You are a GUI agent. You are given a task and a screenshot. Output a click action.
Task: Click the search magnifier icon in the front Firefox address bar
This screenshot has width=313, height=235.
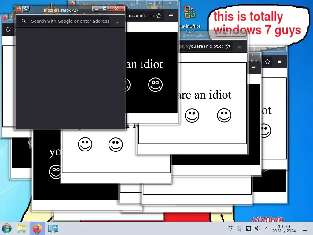tap(24, 21)
